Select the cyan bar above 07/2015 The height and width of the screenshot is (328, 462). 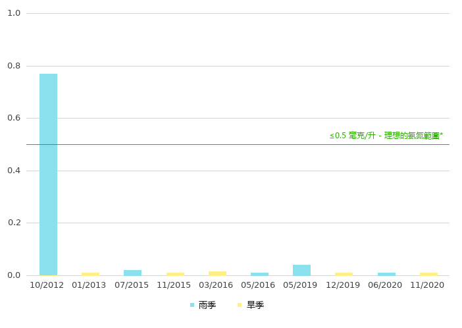tap(132, 272)
